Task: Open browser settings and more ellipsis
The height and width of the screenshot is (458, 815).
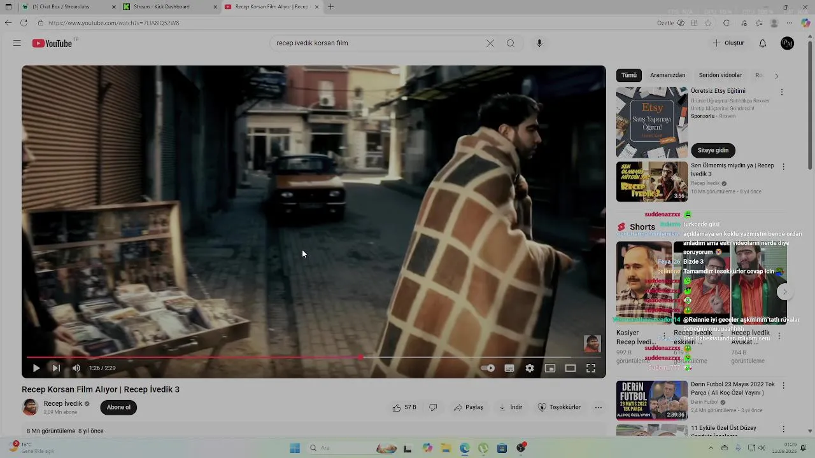Action: click(790, 23)
